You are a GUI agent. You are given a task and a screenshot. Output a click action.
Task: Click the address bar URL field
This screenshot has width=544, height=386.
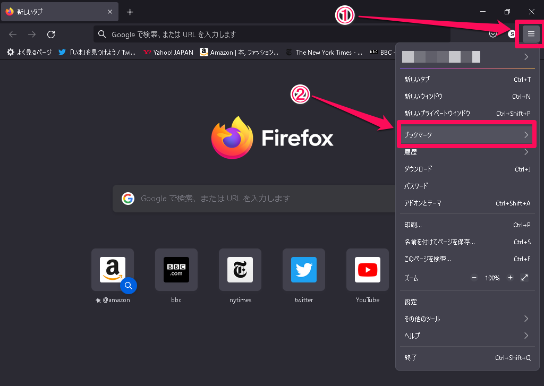[271, 35]
